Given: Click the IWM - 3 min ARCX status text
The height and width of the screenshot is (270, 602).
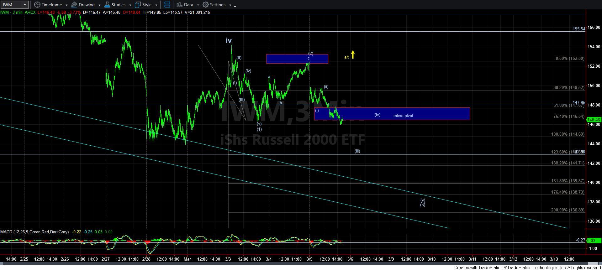Looking at the screenshot, I should click(18, 12).
